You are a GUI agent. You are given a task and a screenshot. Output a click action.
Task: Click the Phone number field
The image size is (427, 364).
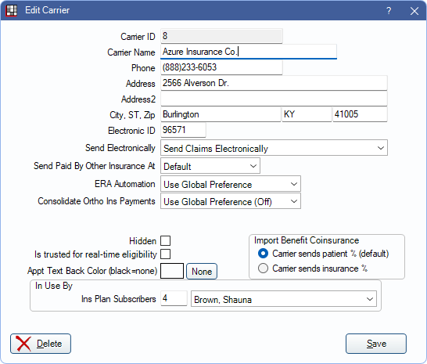point(221,67)
